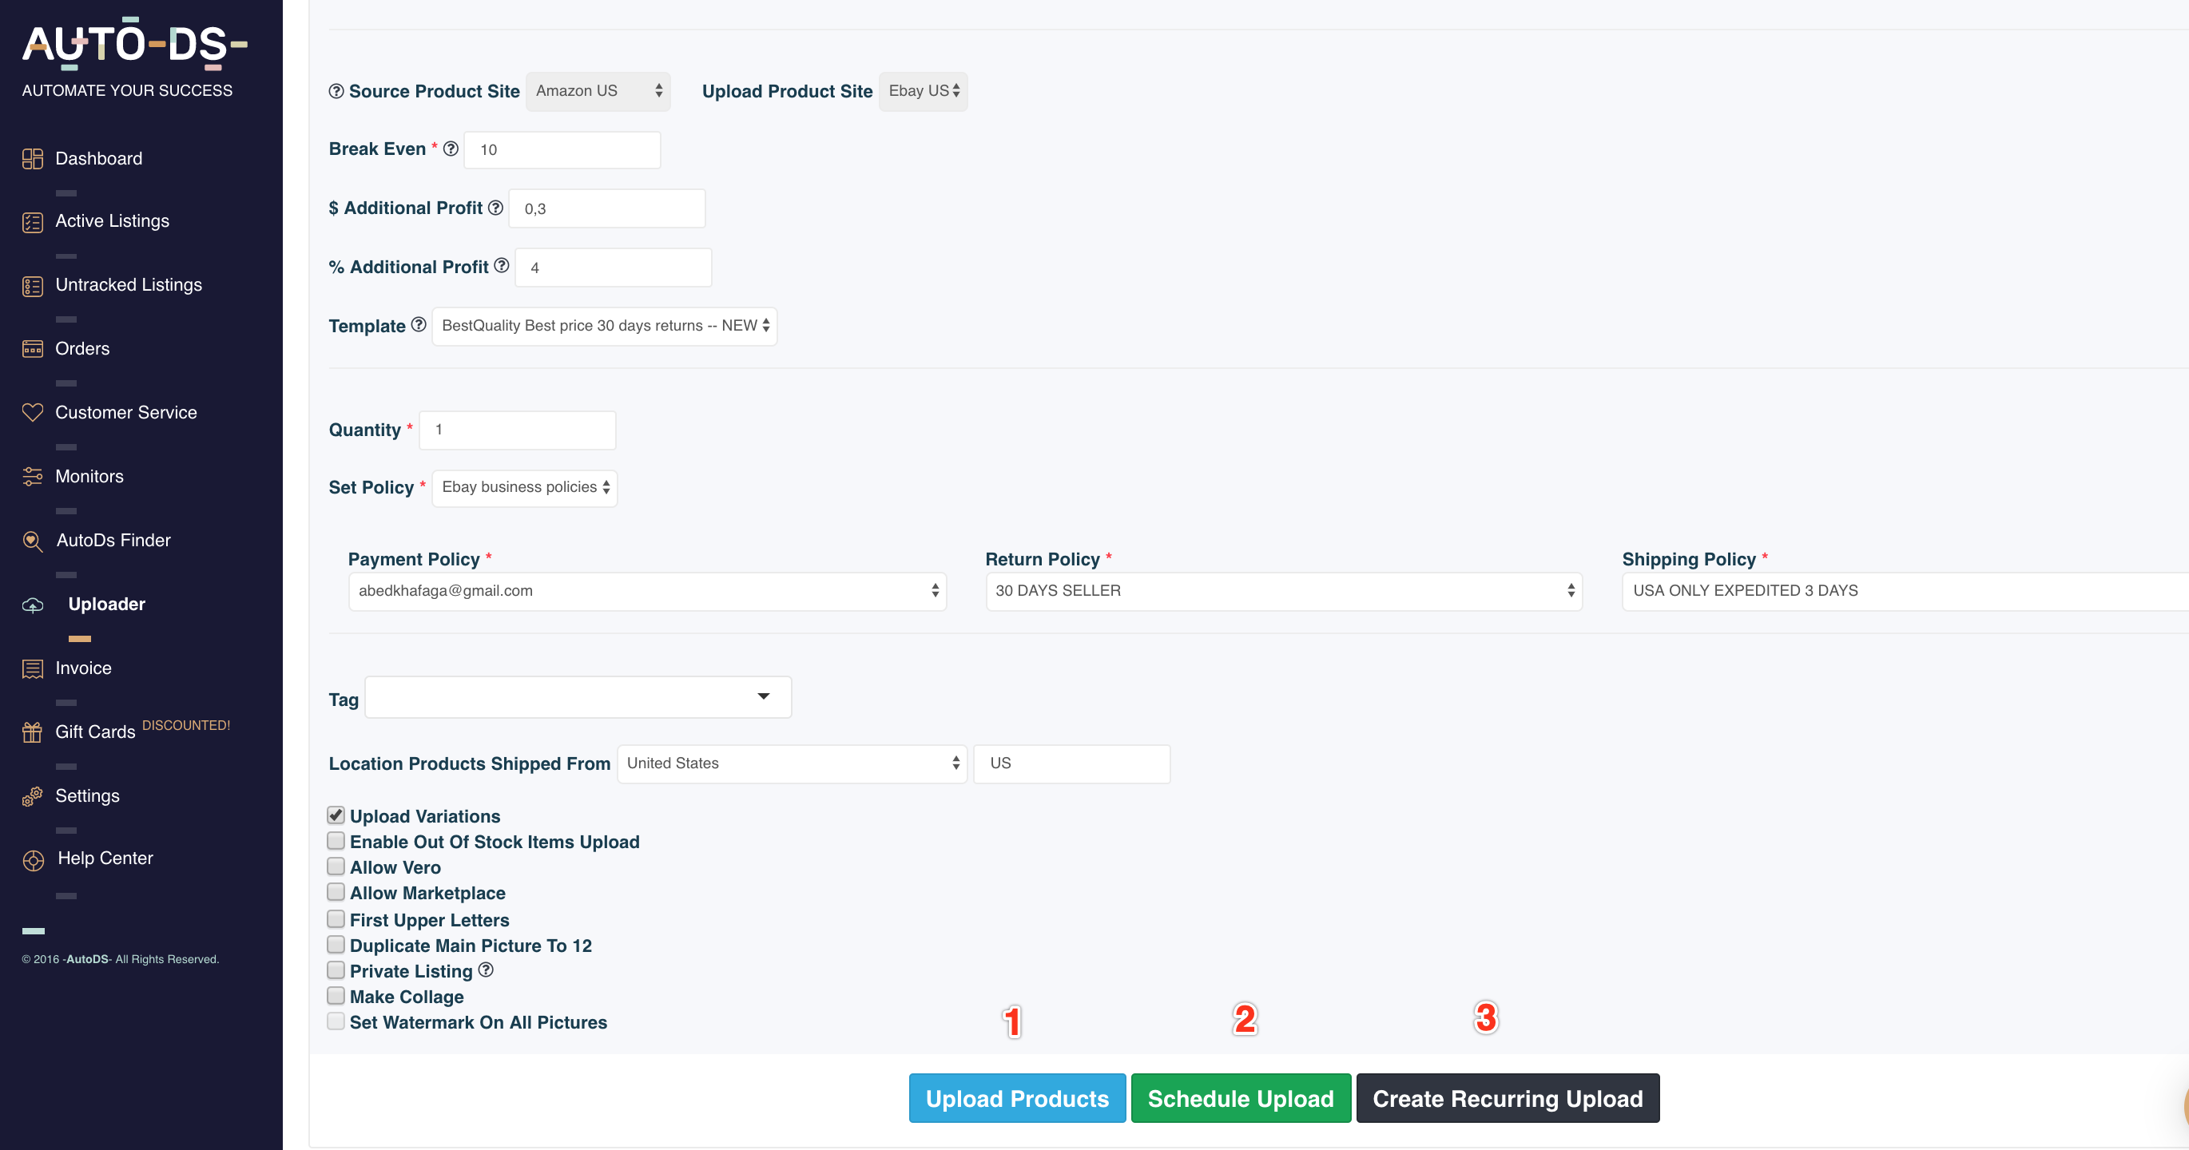Expand the Return Policy dropdown
Image resolution: width=2189 pixels, height=1150 pixels.
click(1283, 591)
